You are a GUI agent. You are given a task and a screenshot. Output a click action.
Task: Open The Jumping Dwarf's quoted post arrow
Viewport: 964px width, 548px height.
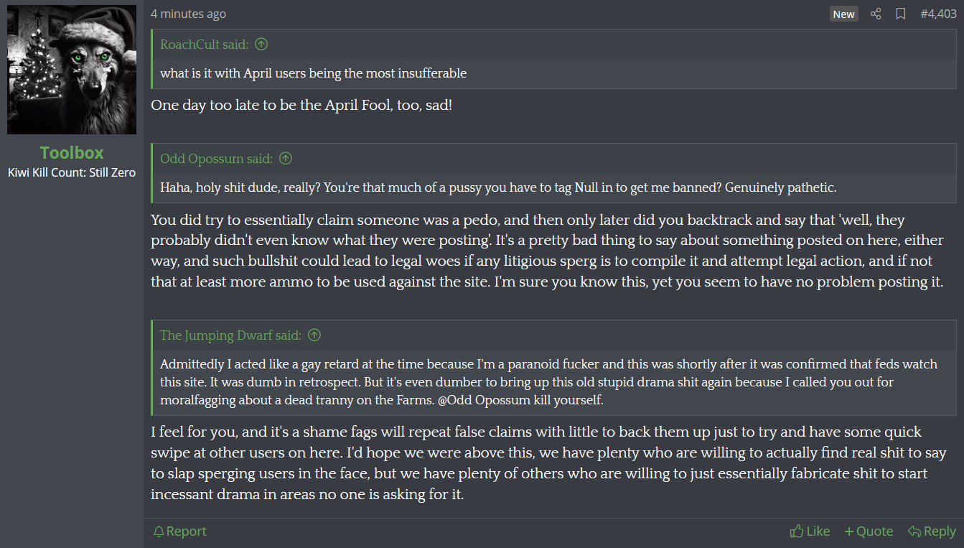[x=314, y=335]
